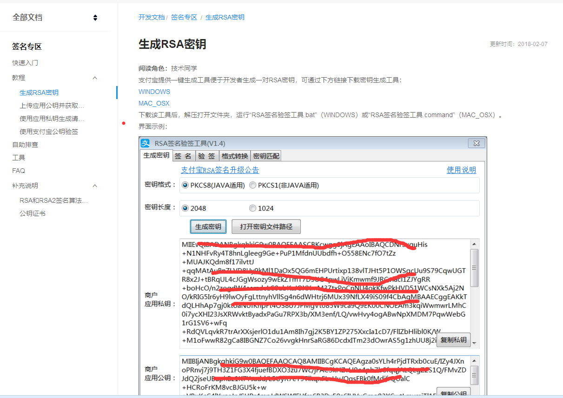Close the RSA签名验签工具 window

(x=476, y=143)
